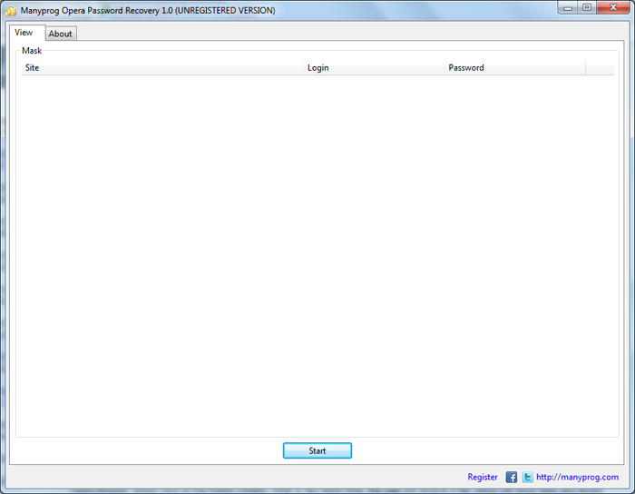Image resolution: width=635 pixels, height=494 pixels.
Task: Visit the http://manyprog.com link
Action: pos(578,477)
